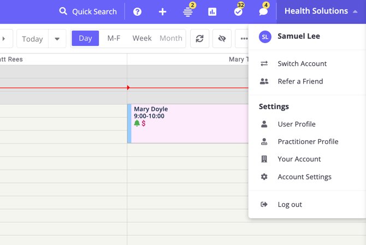
Task: Open the reports chart icon
Action: (x=212, y=11)
